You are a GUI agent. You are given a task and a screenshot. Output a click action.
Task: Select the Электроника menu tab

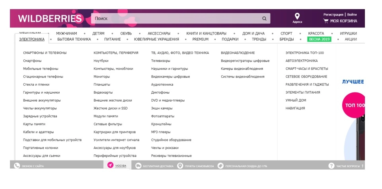[32, 39]
